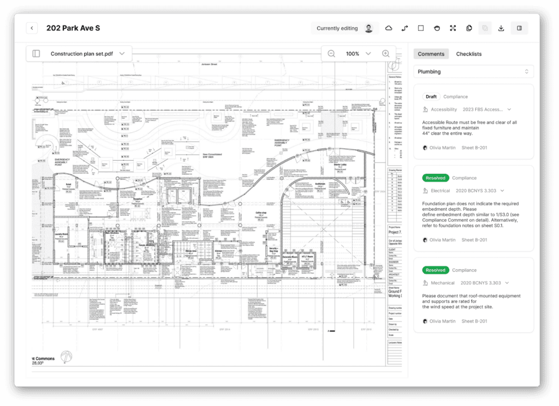This screenshot has height=406, width=559.
Task: Select the Comments tab
Action: point(431,54)
